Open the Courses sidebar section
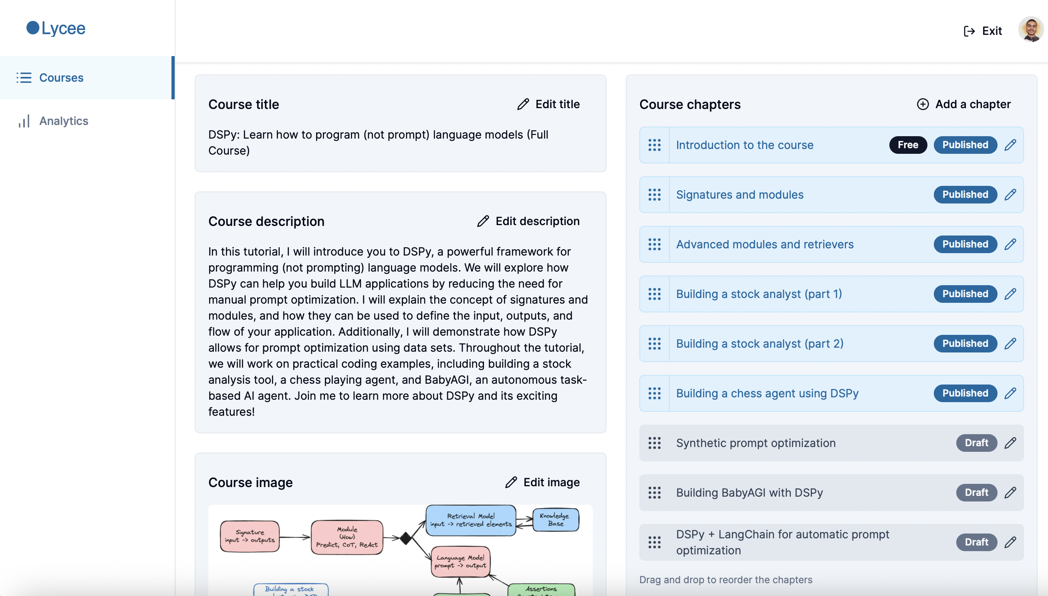The width and height of the screenshot is (1048, 596). pyautogui.click(x=61, y=78)
